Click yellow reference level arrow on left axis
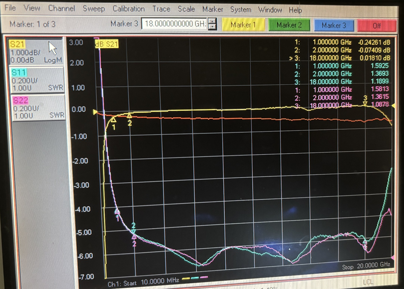 click(95, 112)
